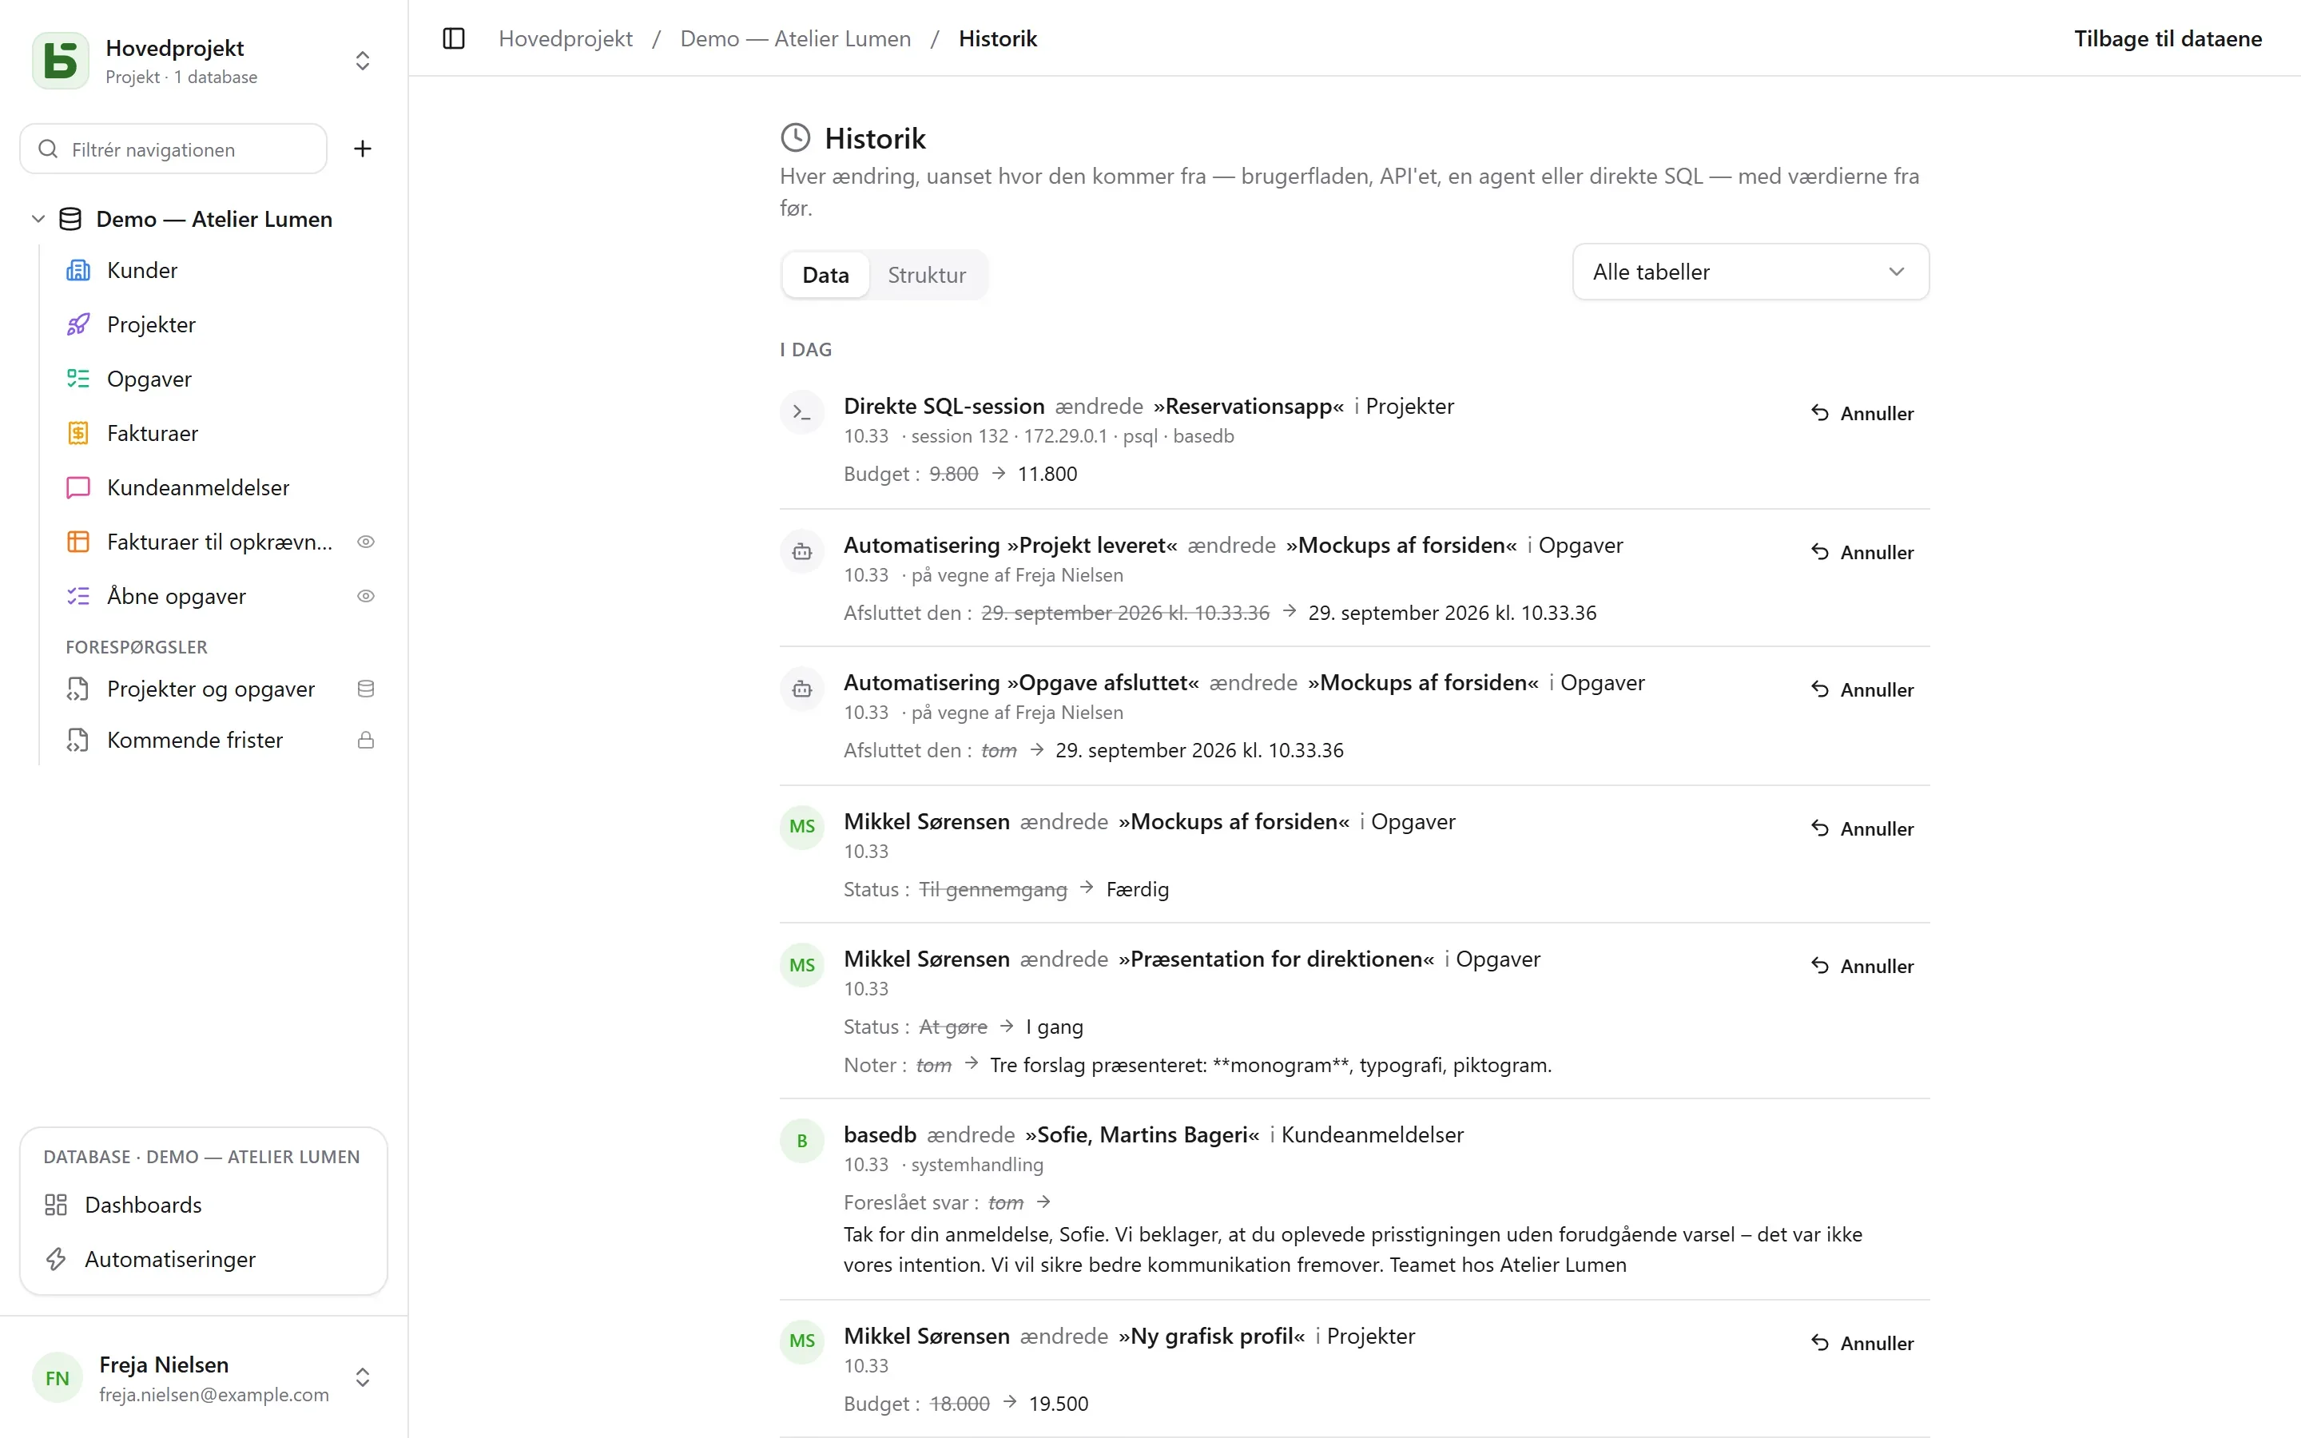This screenshot has height=1438, width=2301.
Task: Open Automatiseringer
Action: pyautogui.click(x=204, y=1259)
